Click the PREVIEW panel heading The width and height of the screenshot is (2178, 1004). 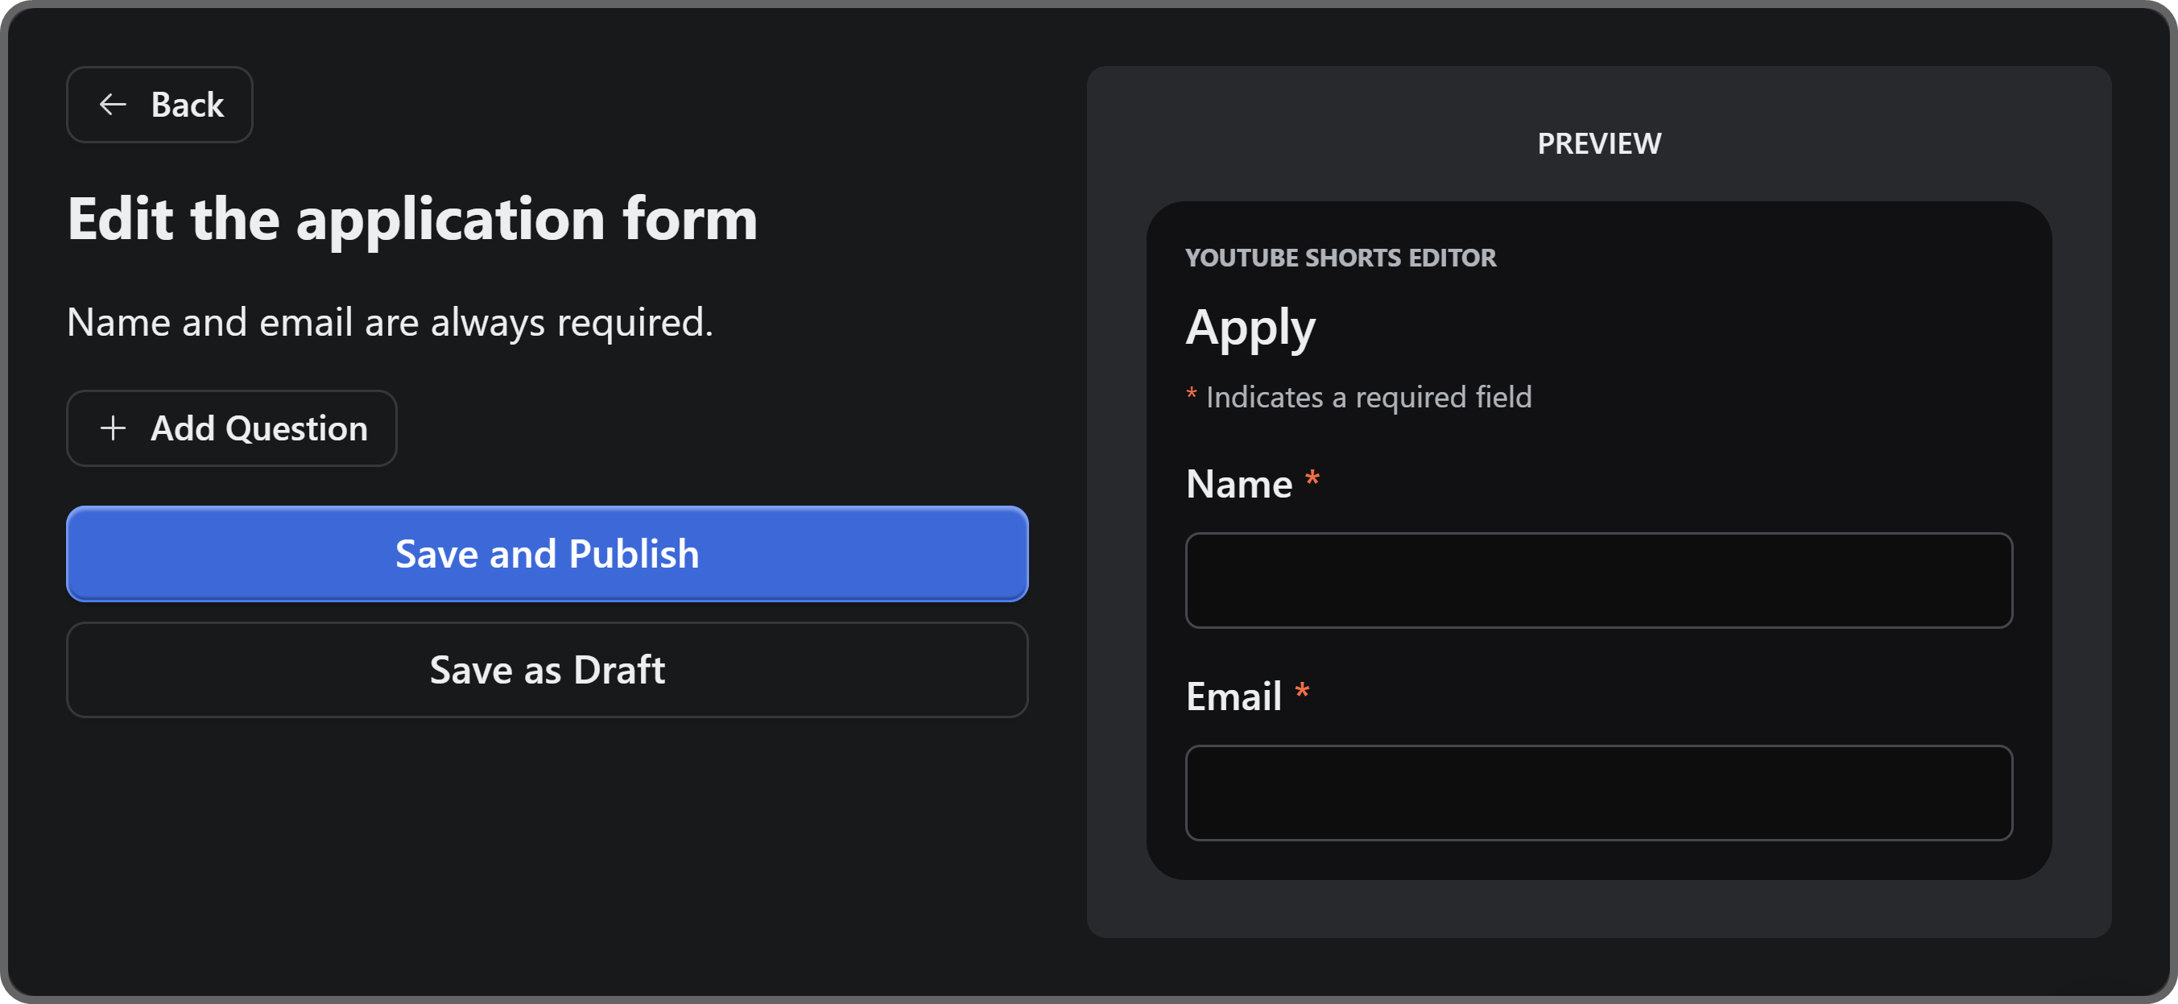click(1598, 143)
